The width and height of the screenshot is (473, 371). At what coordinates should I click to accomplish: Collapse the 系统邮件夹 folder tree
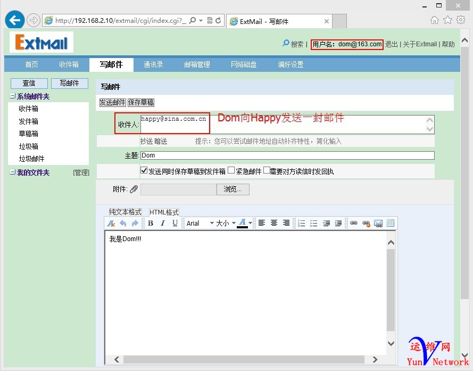[13, 96]
